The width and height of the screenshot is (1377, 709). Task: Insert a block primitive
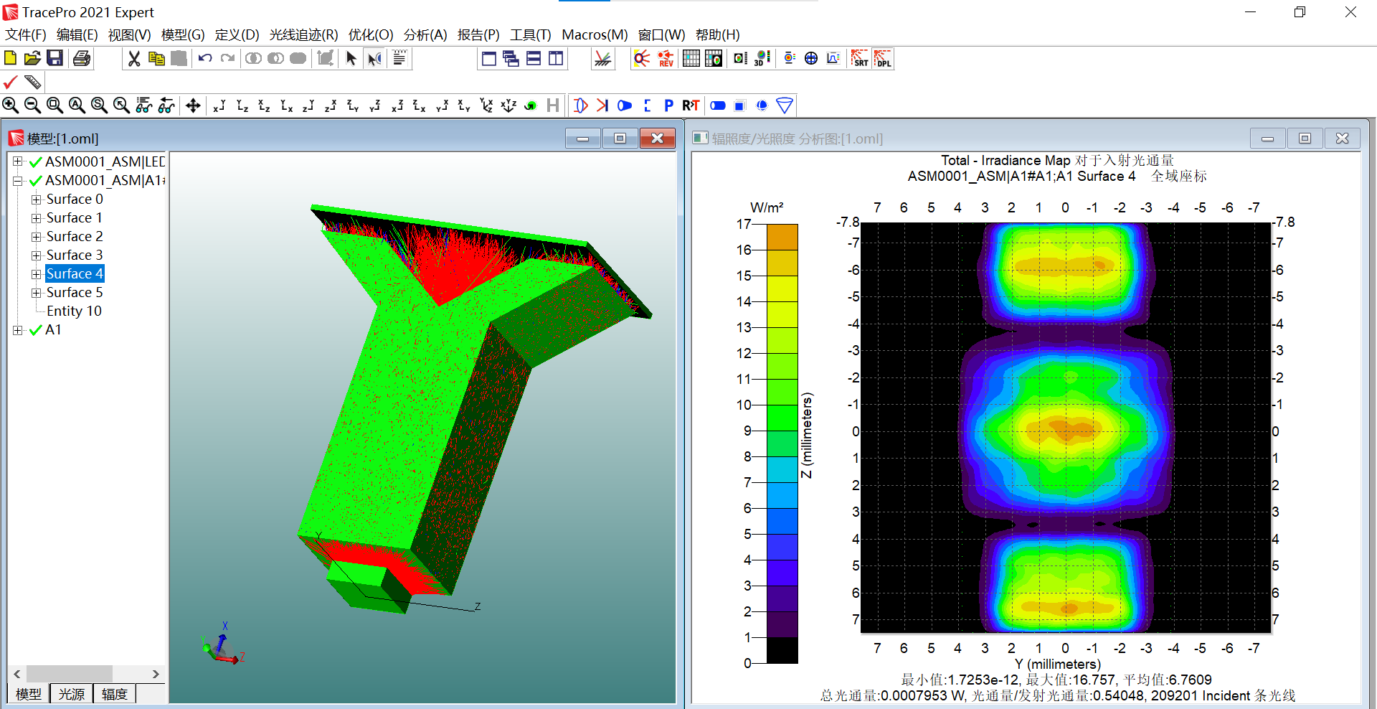[x=740, y=105]
